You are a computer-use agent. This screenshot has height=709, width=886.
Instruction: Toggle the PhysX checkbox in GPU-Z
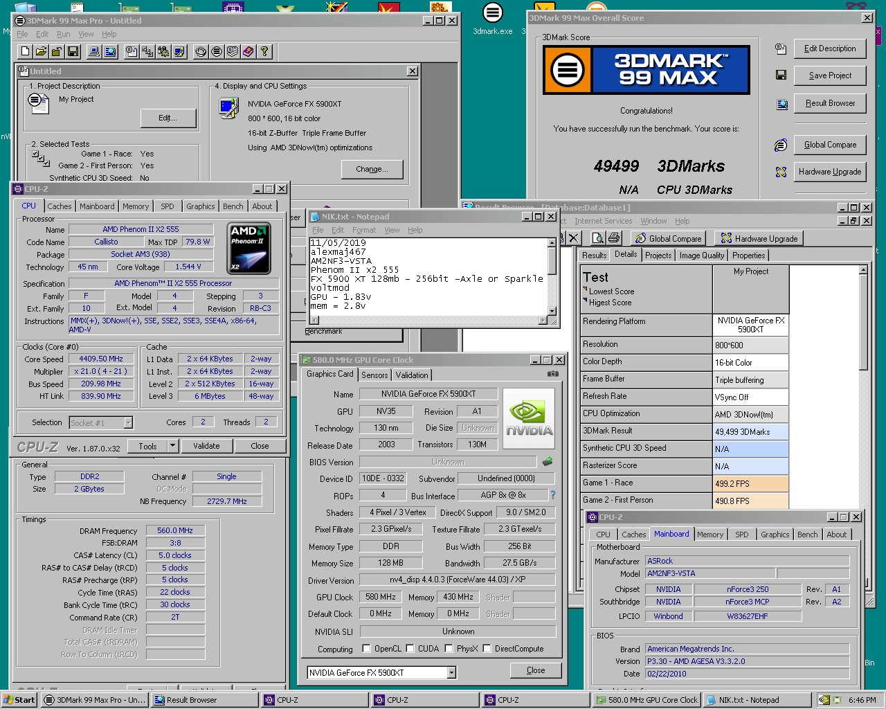[449, 649]
